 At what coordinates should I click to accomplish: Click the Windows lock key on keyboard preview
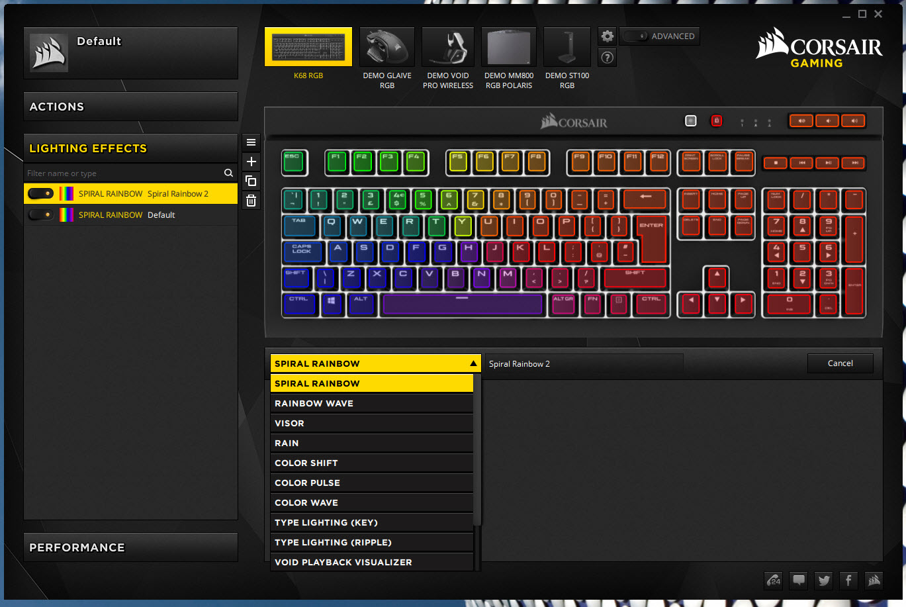coord(716,120)
